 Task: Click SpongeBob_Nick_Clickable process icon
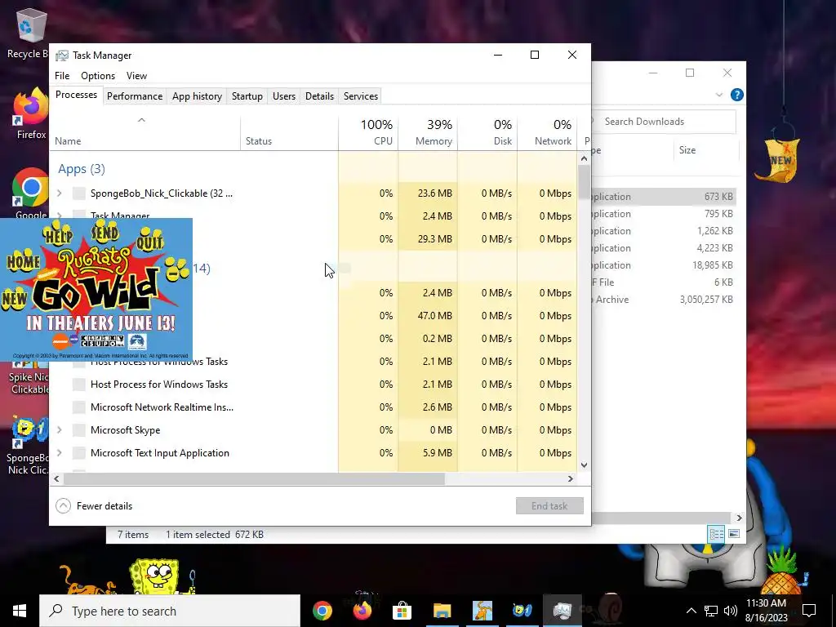(x=79, y=193)
